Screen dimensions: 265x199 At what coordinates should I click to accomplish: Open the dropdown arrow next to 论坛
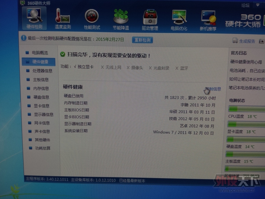point(257,5)
